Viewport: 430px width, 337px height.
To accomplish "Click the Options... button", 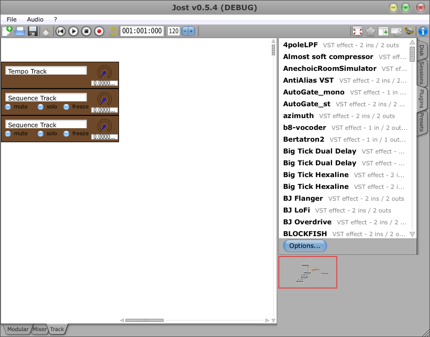I will click(x=305, y=246).
